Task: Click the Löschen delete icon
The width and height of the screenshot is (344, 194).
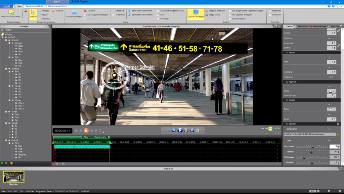Action: 85,11
